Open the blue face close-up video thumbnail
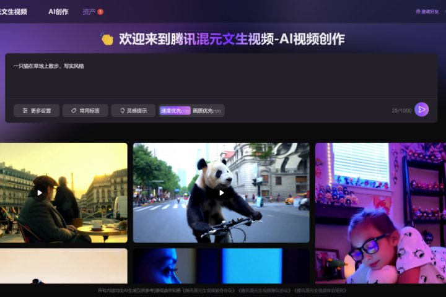 pos(221,266)
